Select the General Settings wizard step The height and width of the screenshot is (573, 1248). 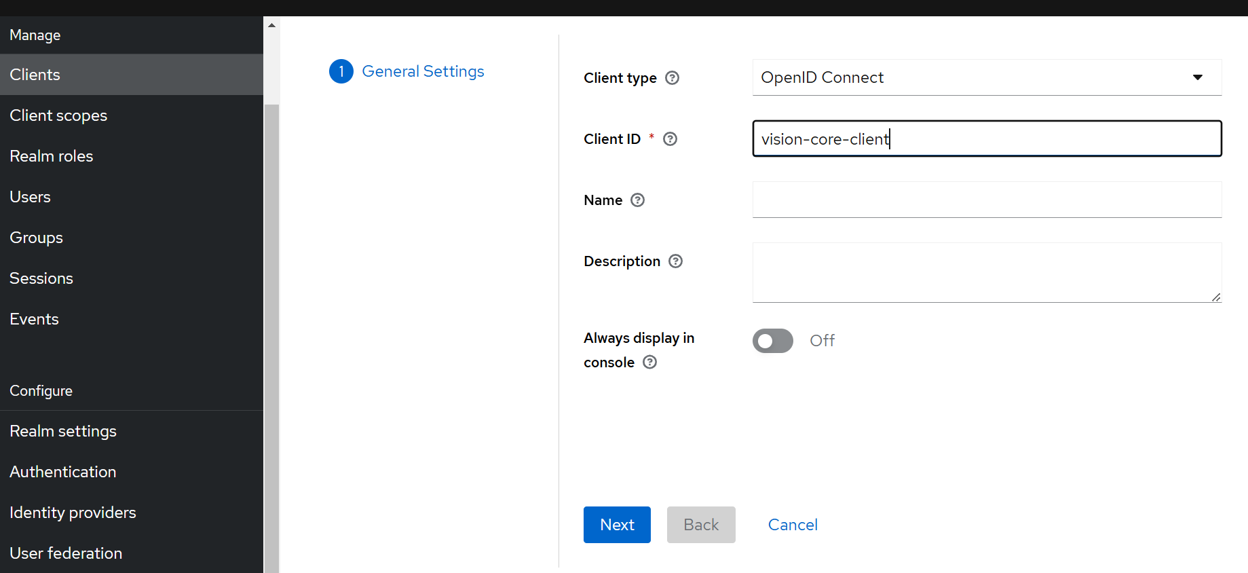(423, 71)
